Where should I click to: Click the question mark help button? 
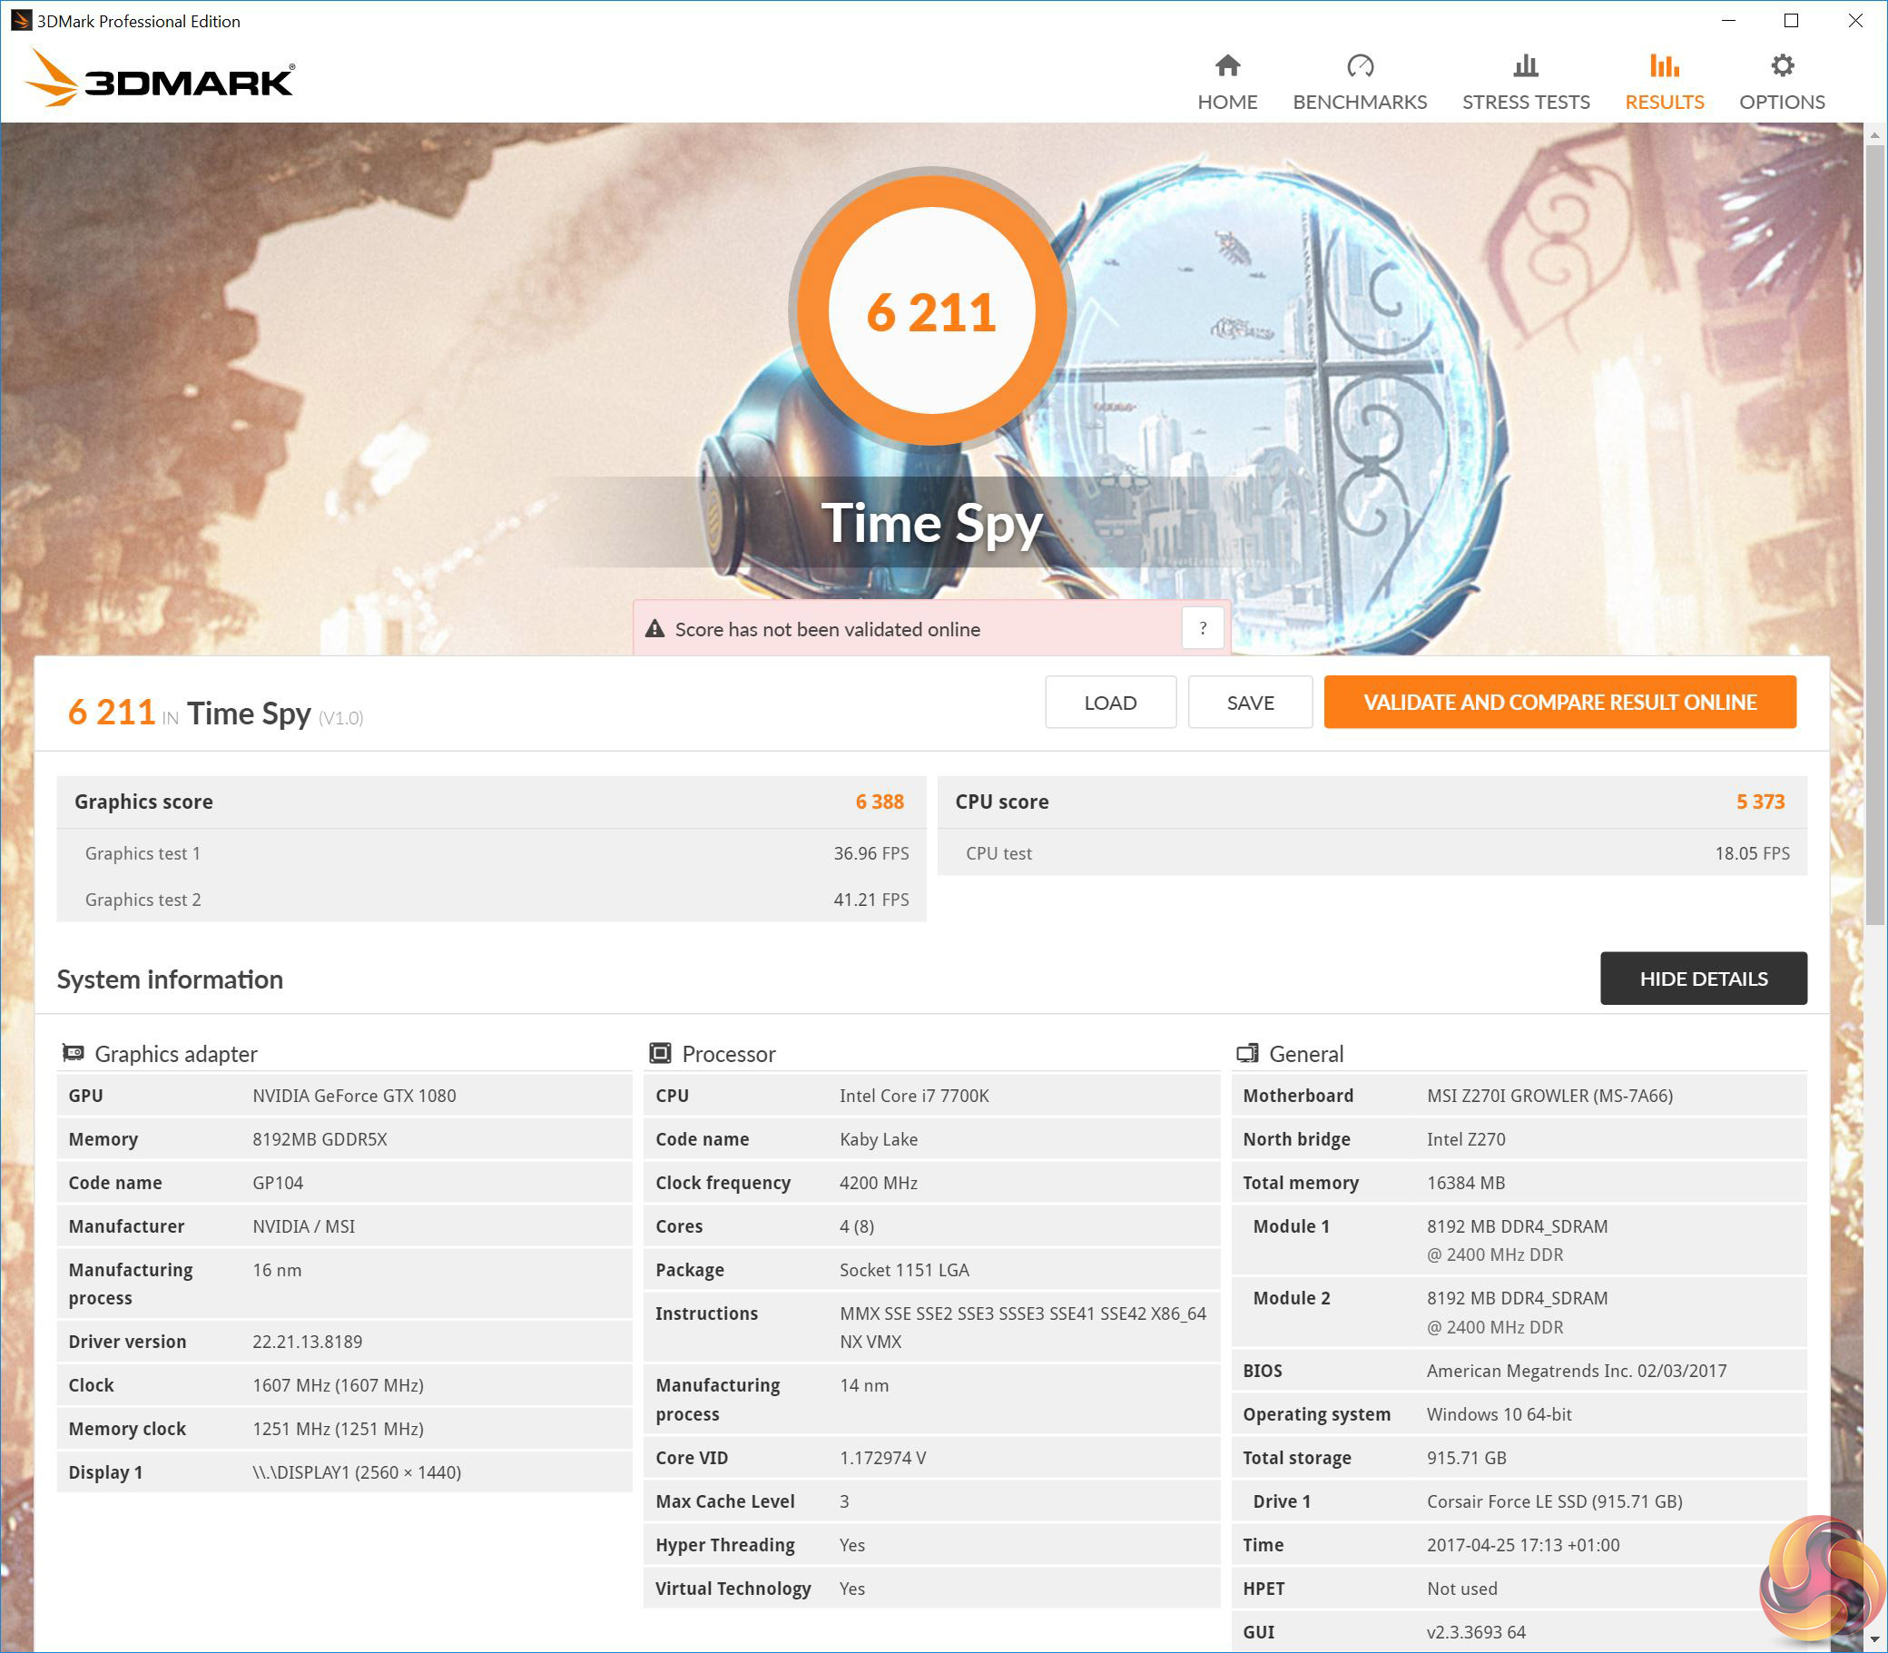pyautogui.click(x=1202, y=628)
